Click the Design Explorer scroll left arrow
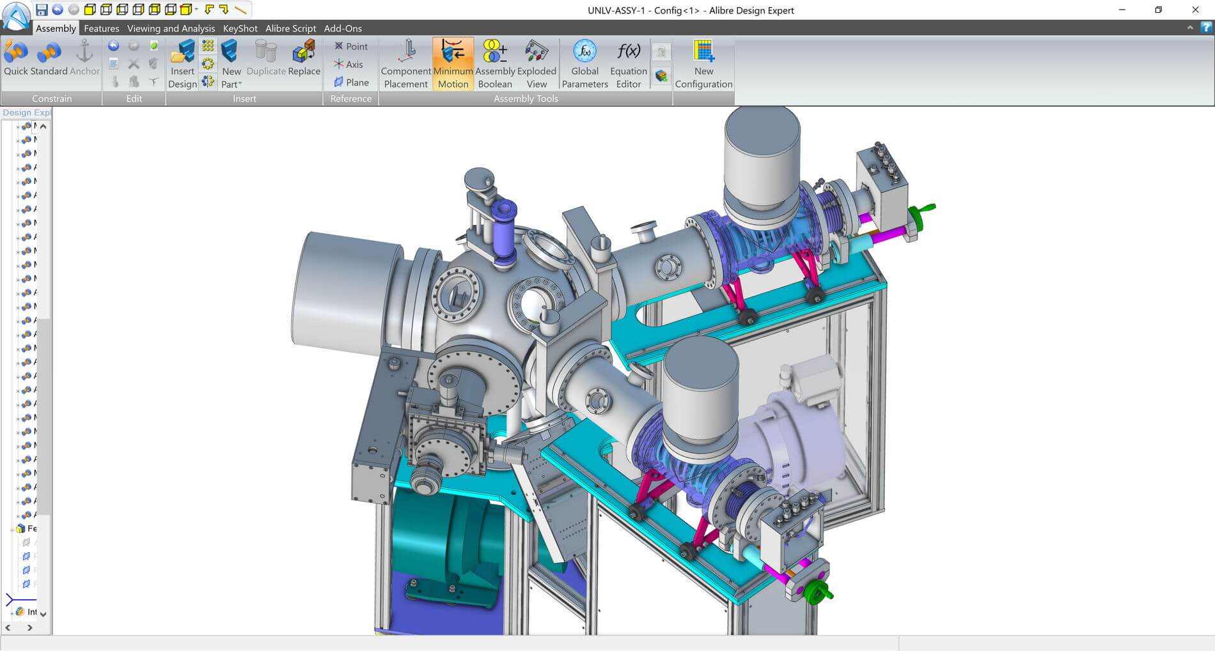1215x651 pixels. [8, 628]
